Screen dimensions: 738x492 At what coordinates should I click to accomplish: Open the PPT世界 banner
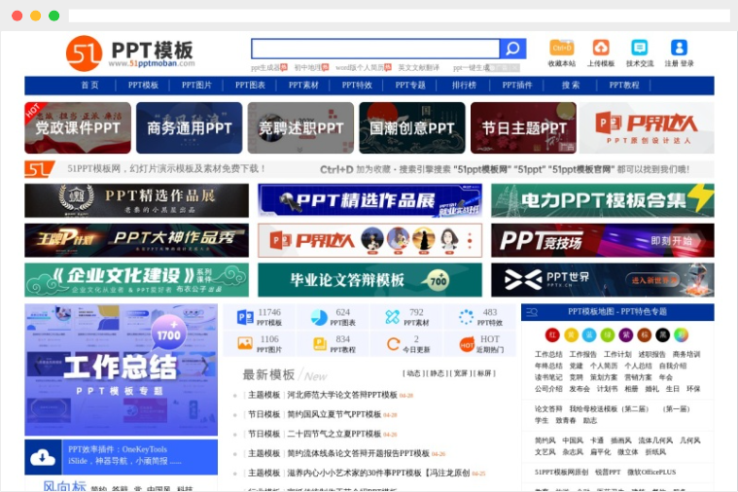tap(603, 280)
